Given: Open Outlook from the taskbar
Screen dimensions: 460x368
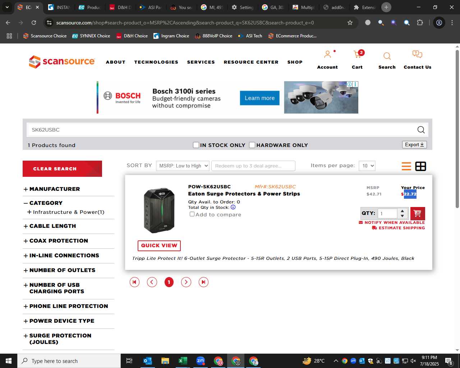Looking at the screenshot, I should pos(148,361).
